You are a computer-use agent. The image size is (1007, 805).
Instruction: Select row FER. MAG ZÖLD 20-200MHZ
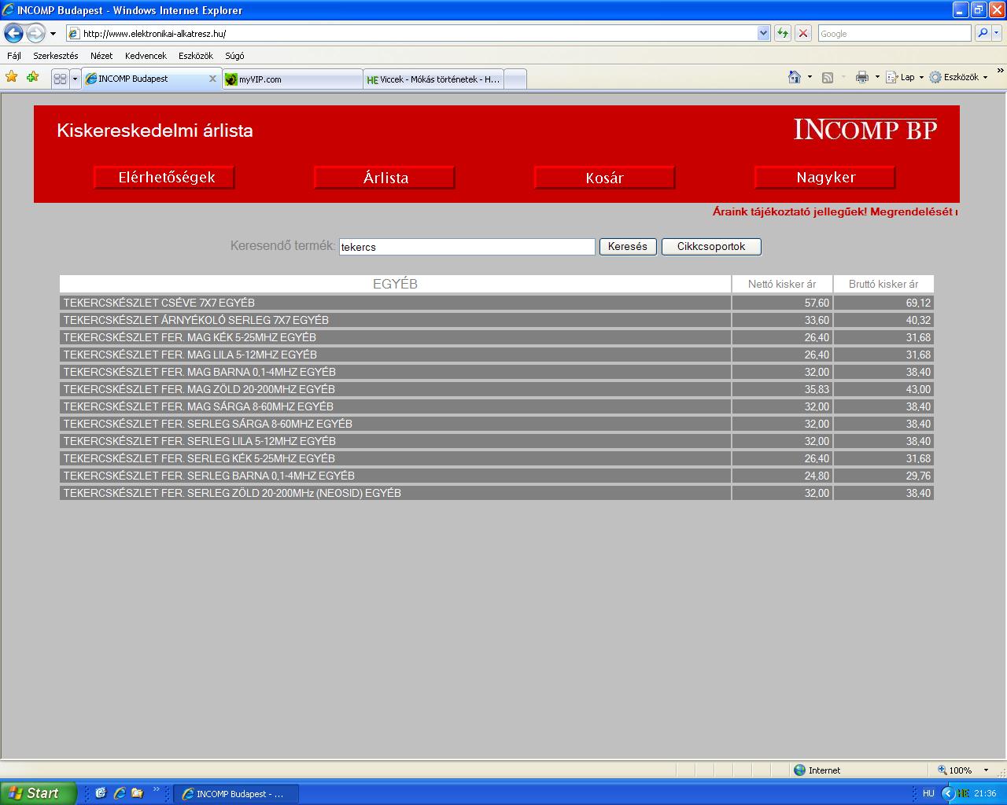pos(395,389)
